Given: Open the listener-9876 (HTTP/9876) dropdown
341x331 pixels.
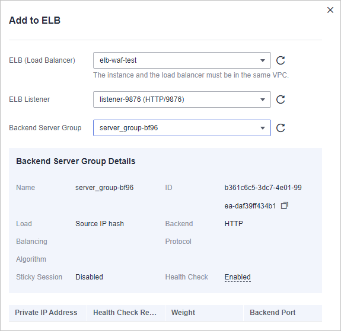Looking at the screenshot, I should [182, 99].
